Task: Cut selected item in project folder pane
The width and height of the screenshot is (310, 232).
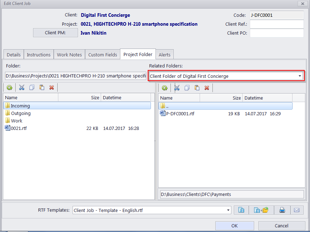Action: (22, 87)
